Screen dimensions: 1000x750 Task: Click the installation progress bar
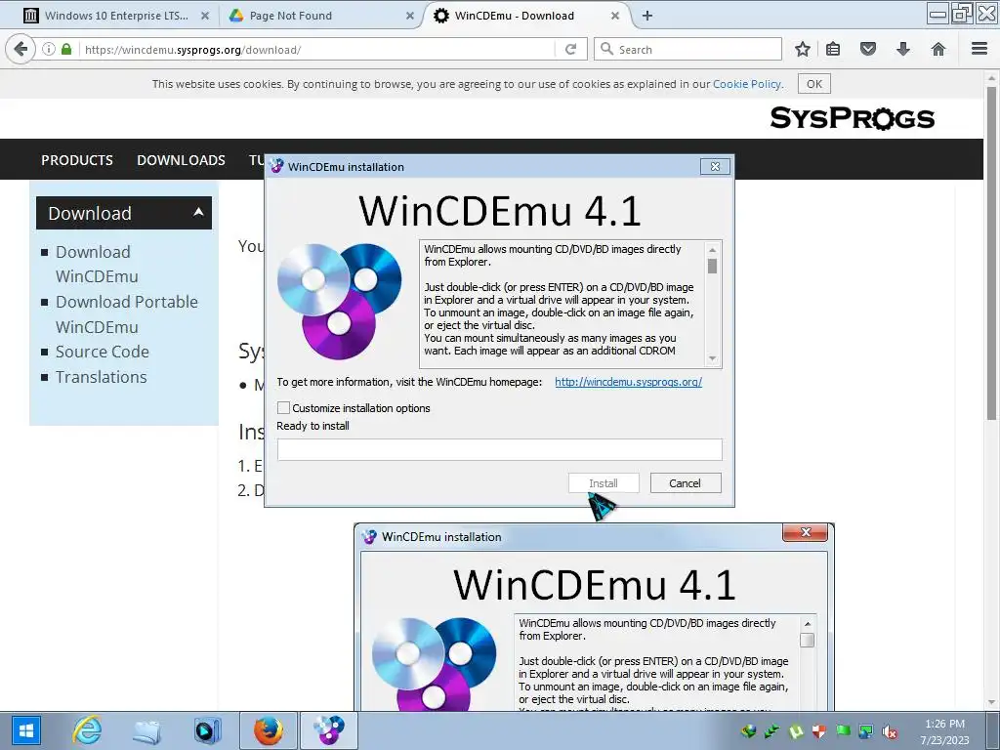[x=499, y=449]
